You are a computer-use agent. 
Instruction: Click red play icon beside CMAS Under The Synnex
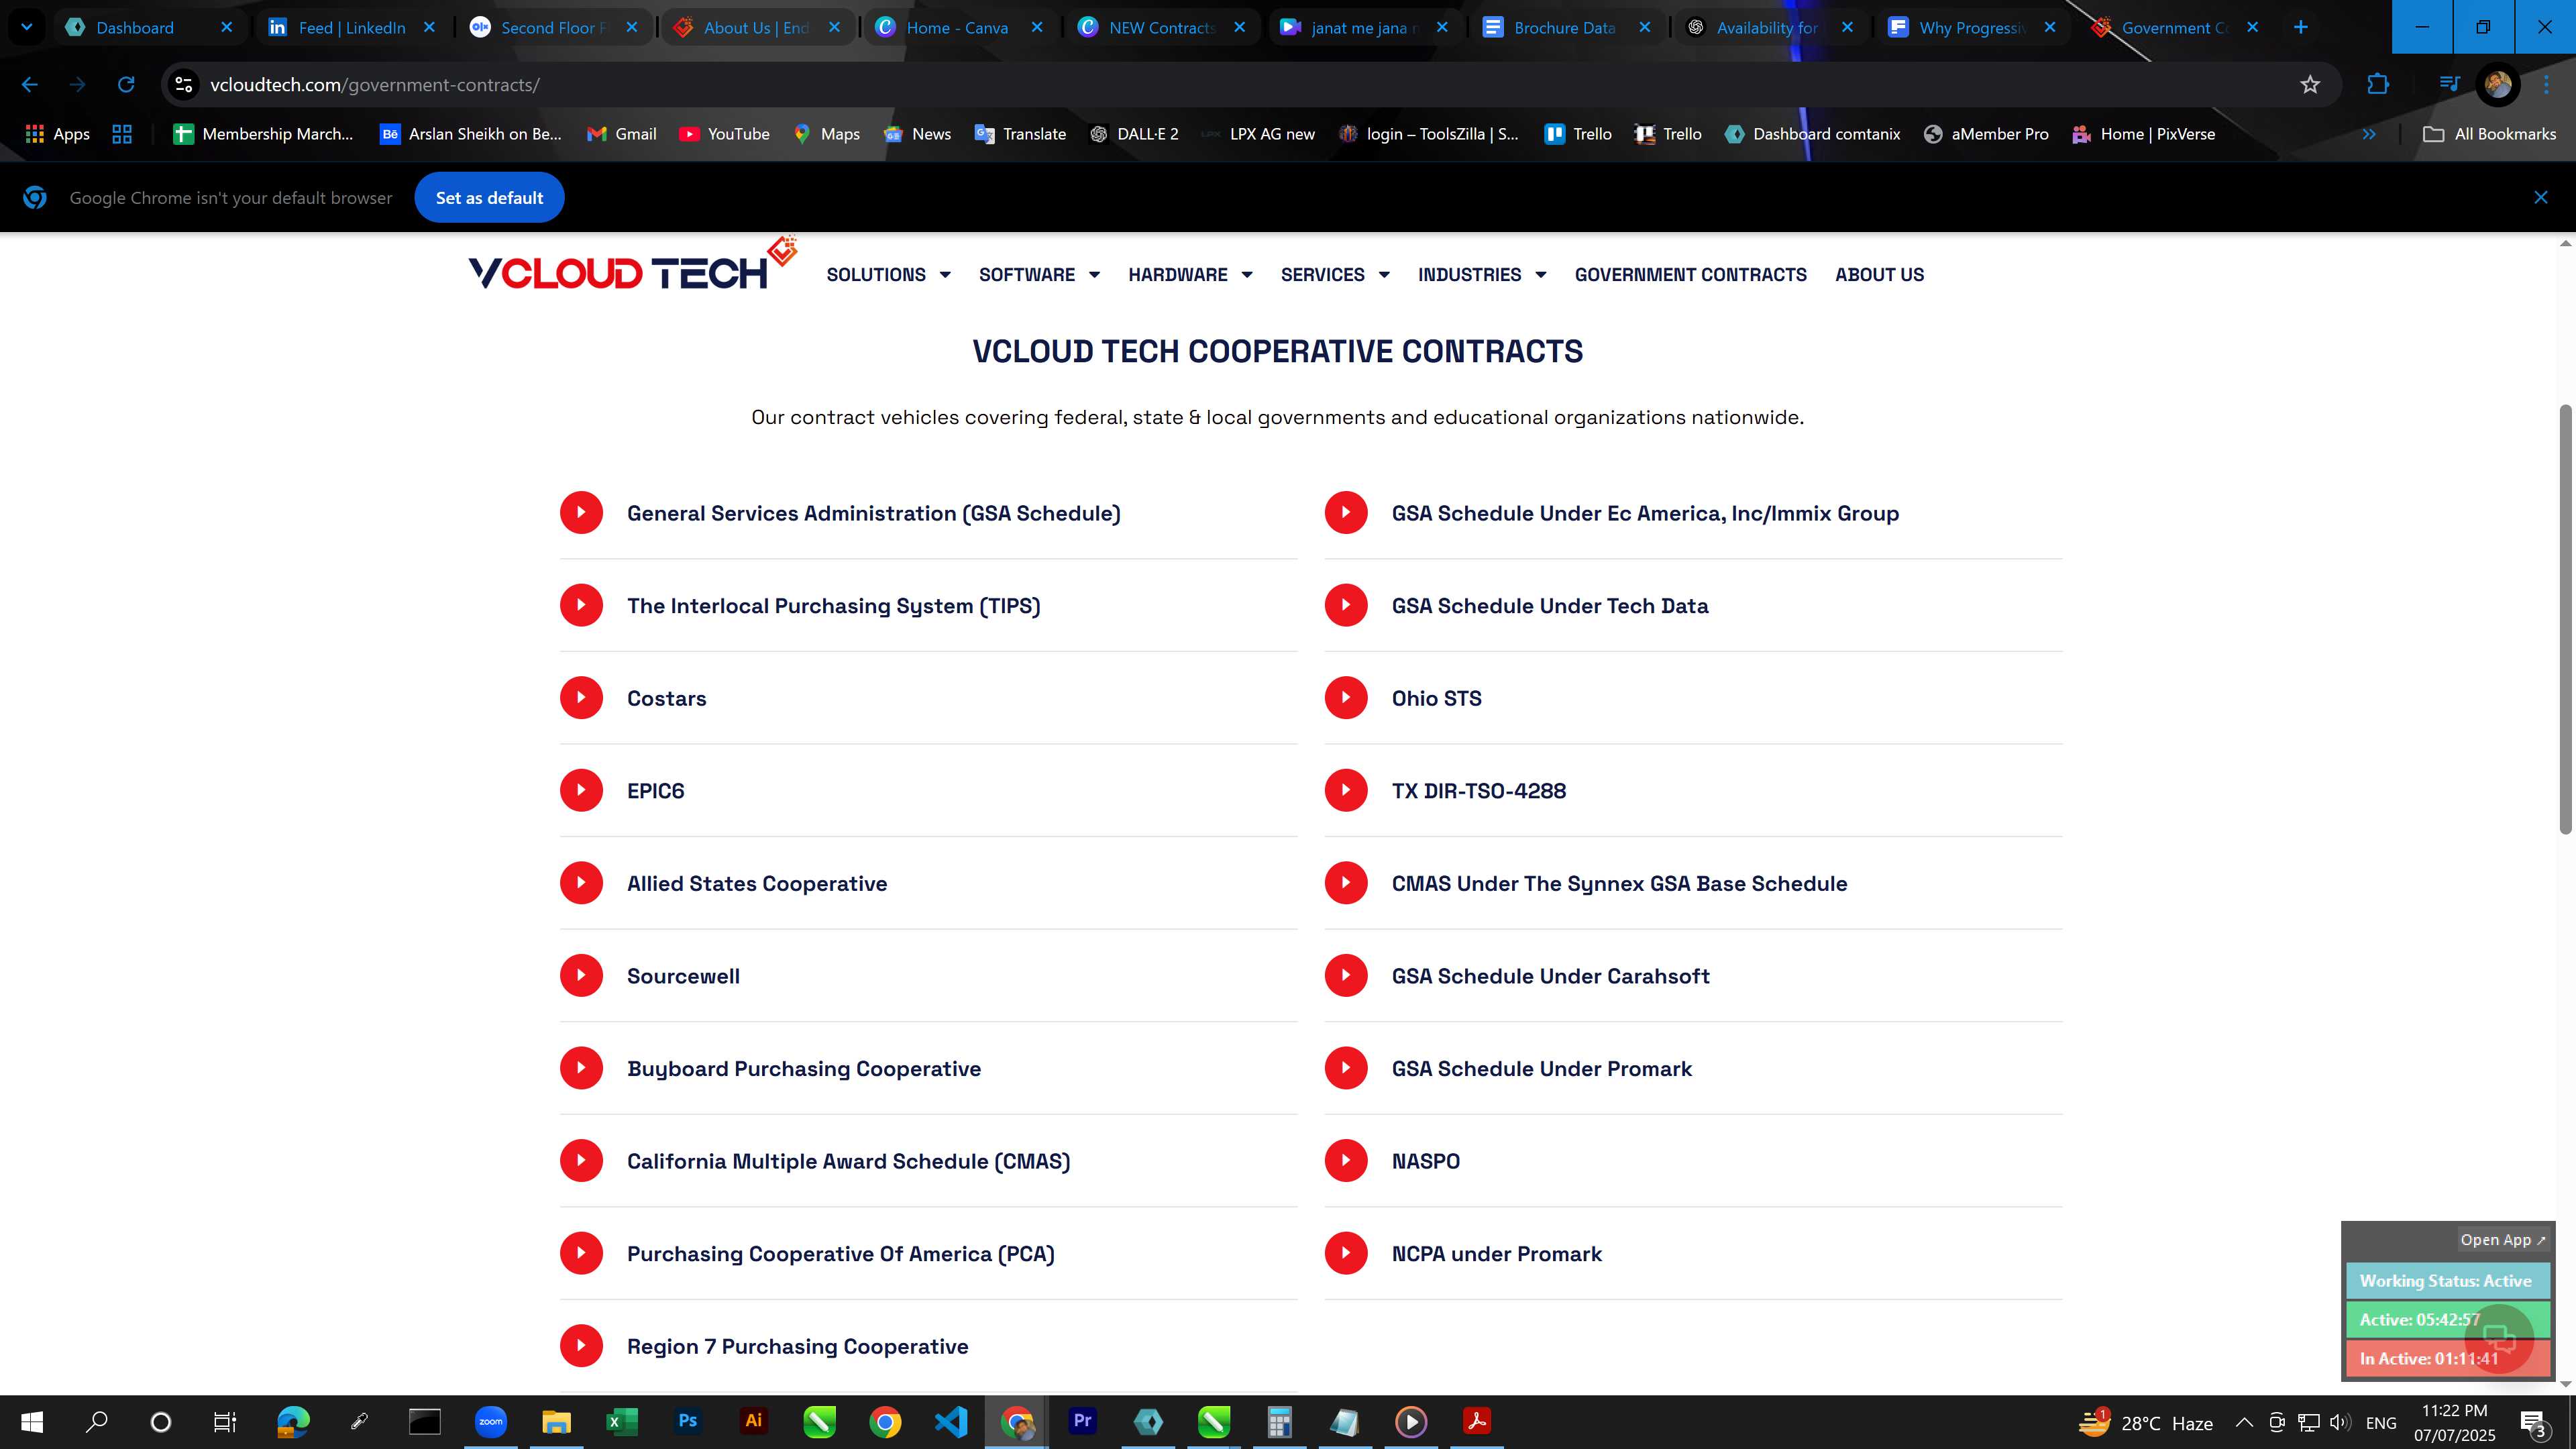[x=1346, y=883]
